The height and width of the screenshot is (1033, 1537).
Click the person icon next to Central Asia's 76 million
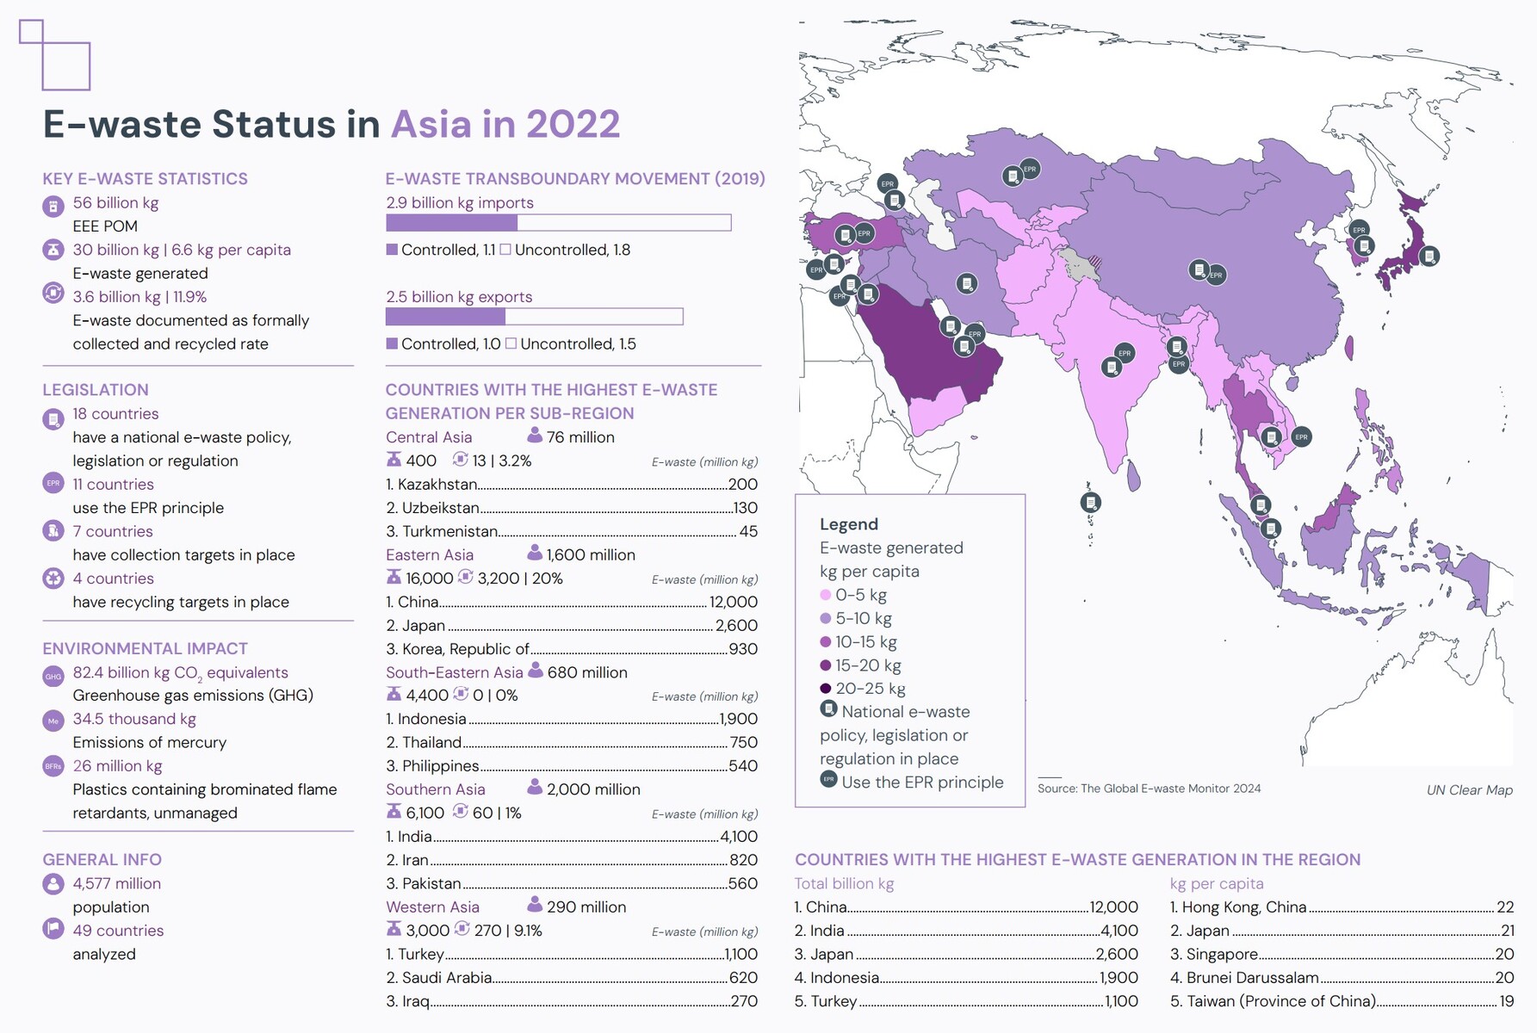click(x=535, y=435)
